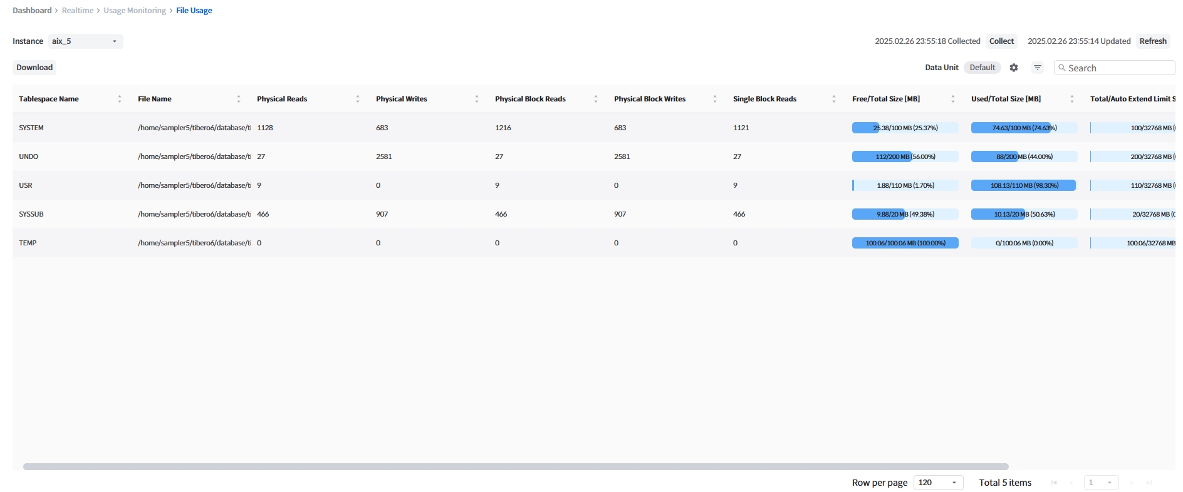This screenshot has height=492, width=1183.
Task: Click the USR Used/Total Size progress bar
Action: [x=1024, y=185]
